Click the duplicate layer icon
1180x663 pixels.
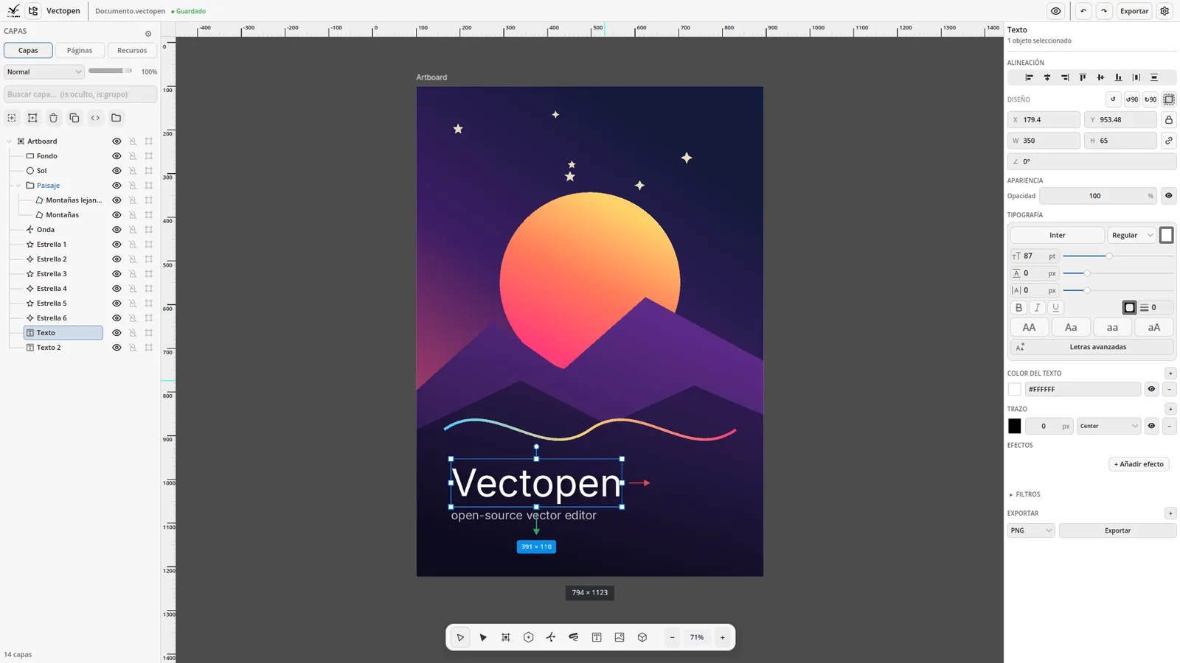(74, 118)
